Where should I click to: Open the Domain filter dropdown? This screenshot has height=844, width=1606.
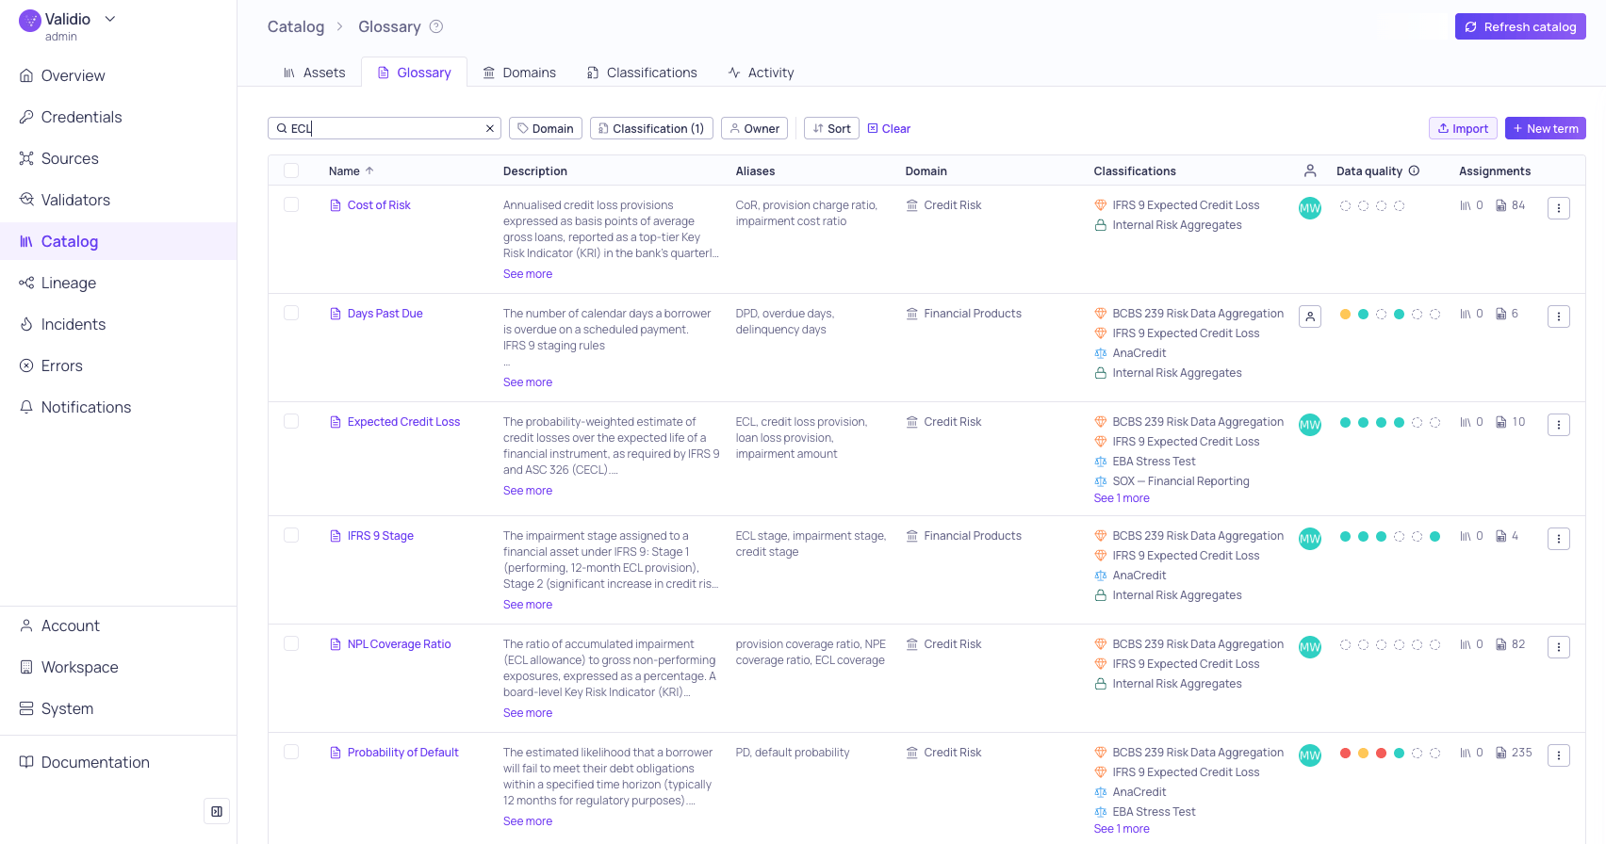(546, 128)
